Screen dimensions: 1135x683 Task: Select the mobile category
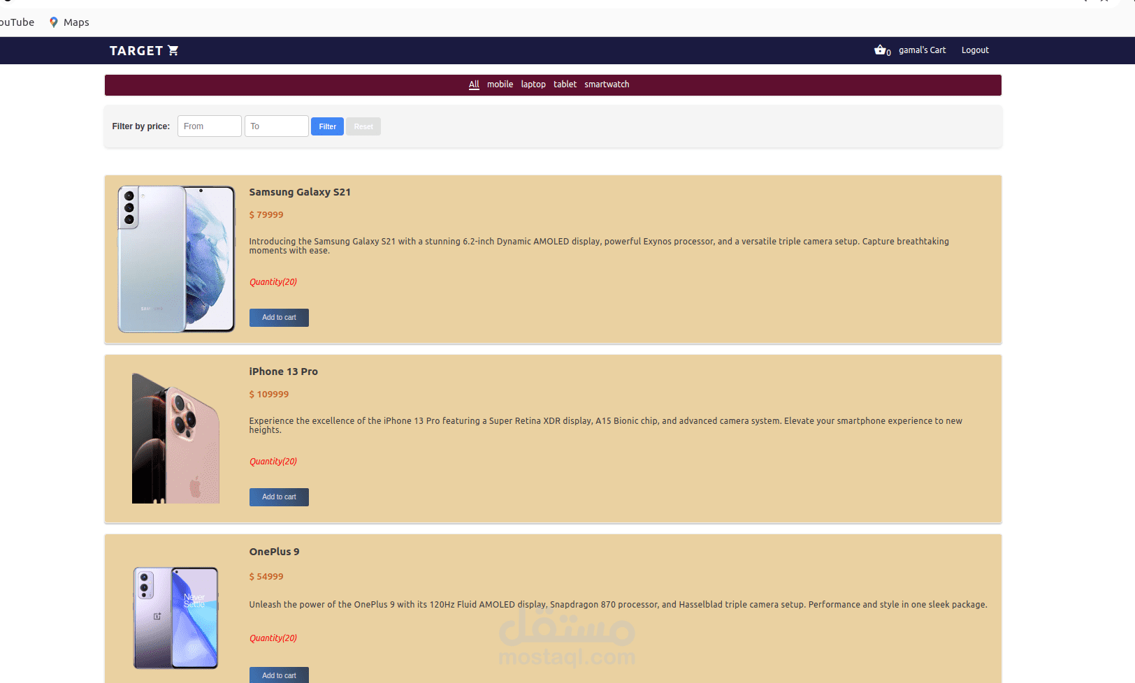point(500,85)
